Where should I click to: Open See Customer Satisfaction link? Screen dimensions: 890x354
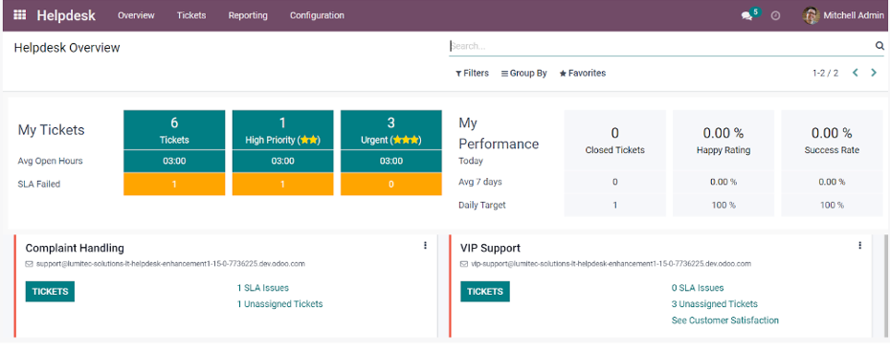(x=724, y=321)
